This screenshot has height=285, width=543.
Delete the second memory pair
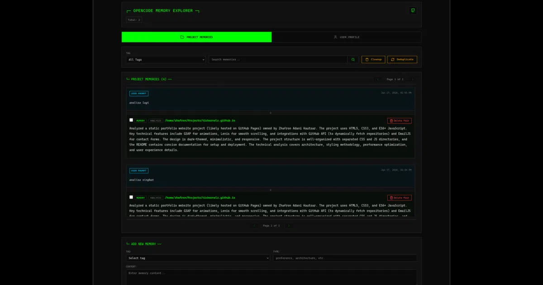(400, 198)
